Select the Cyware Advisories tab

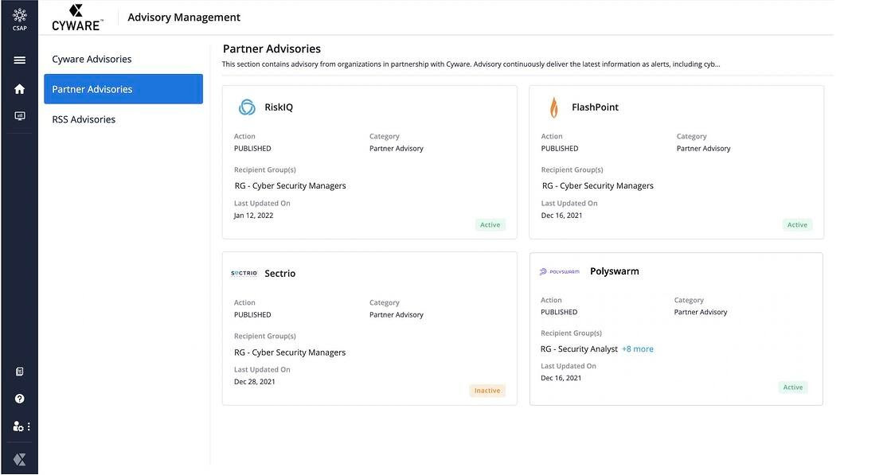pyautogui.click(x=92, y=59)
